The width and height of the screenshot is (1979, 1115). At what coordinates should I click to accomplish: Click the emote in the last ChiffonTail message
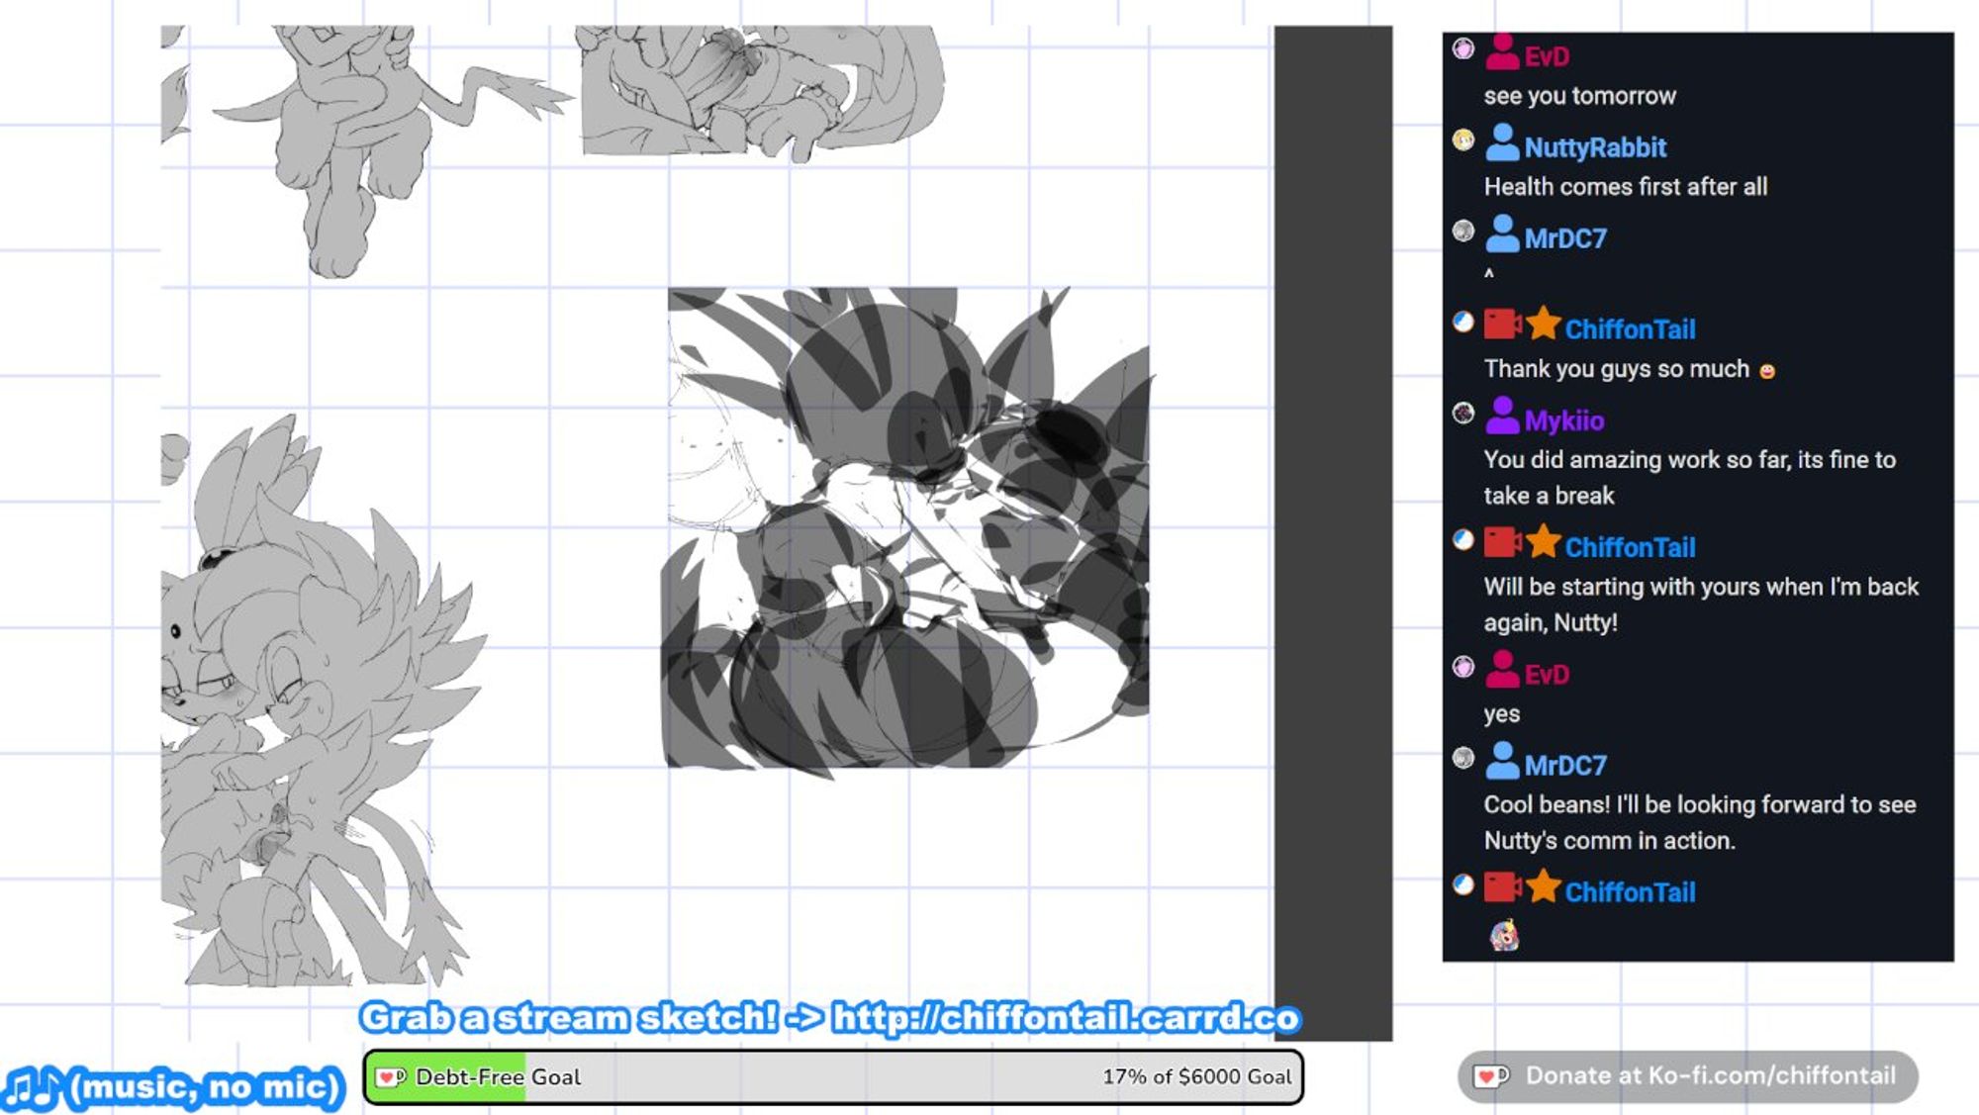pos(1504,935)
